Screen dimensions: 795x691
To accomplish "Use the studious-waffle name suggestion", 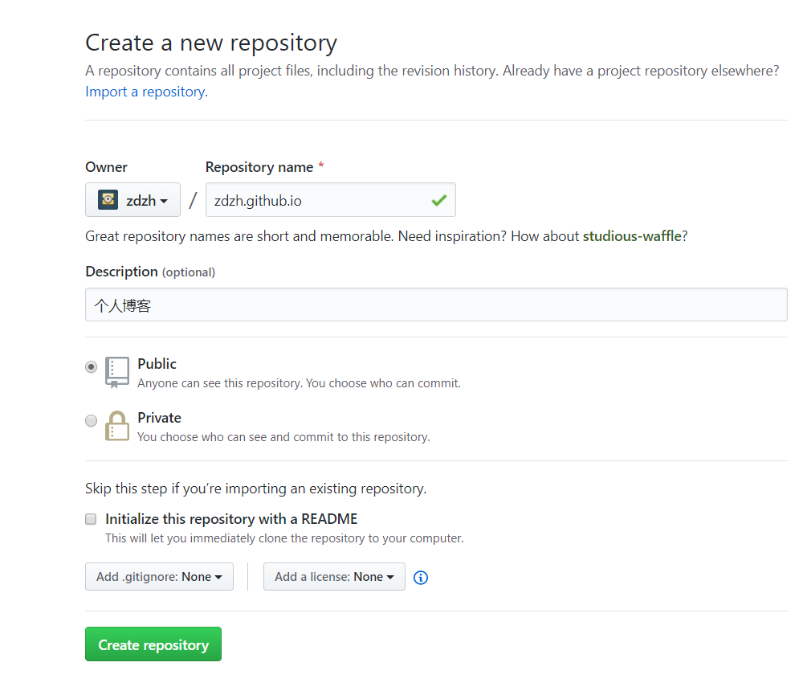I will [x=632, y=236].
